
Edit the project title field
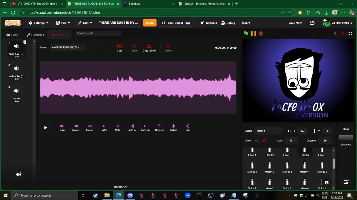(x=119, y=23)
